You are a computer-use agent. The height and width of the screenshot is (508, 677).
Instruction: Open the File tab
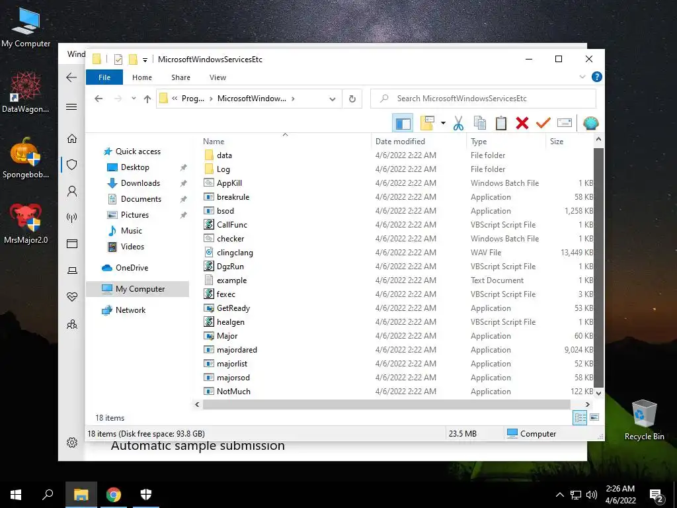104,77
